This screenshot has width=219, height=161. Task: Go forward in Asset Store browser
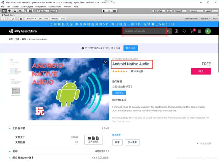coord(8,19)
